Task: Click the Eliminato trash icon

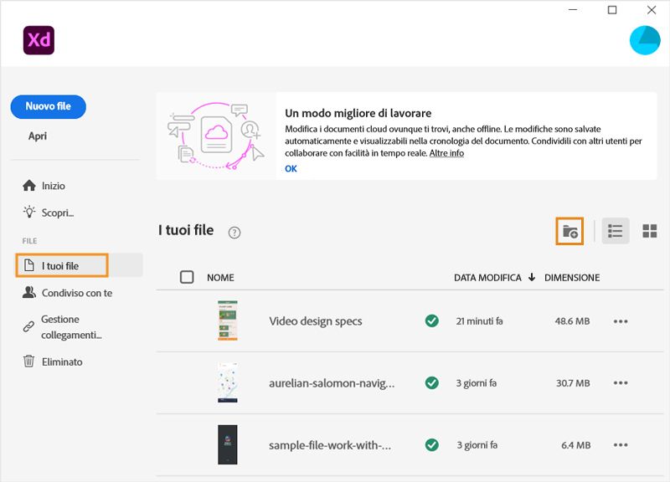Action: click(29, 361)
